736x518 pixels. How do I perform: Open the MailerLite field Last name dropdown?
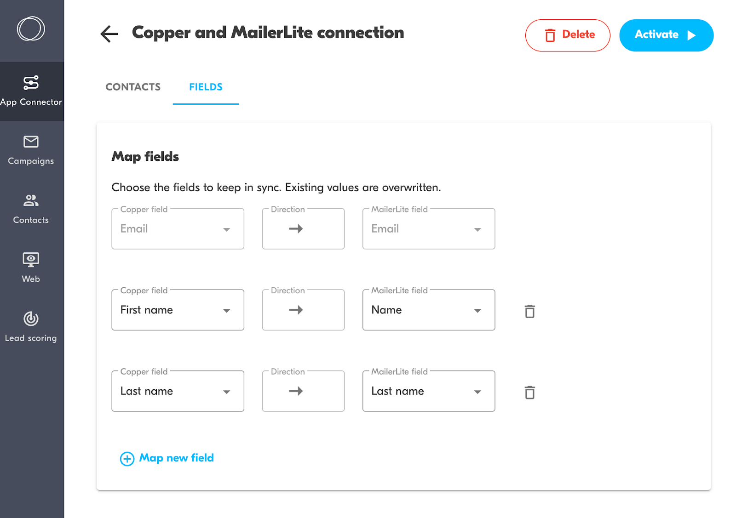[429, 391]
